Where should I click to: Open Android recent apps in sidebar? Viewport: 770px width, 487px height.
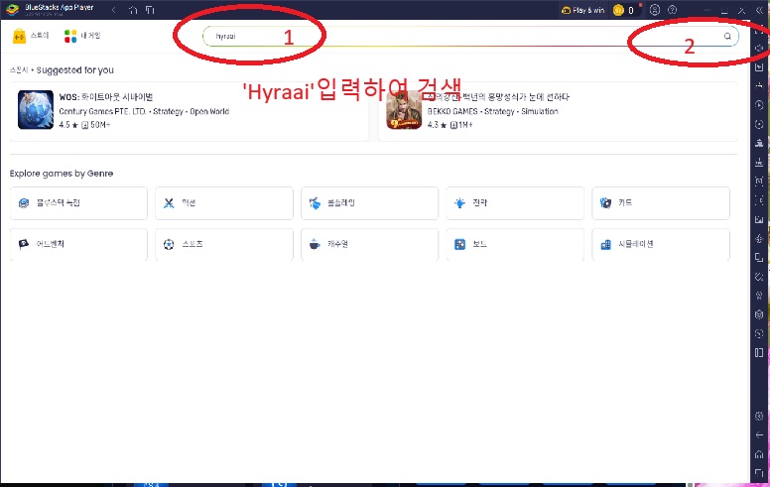point(759,473)
